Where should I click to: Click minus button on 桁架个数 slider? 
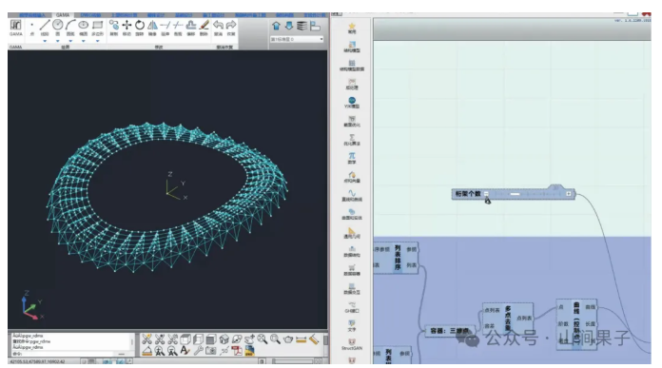[486, 194]
